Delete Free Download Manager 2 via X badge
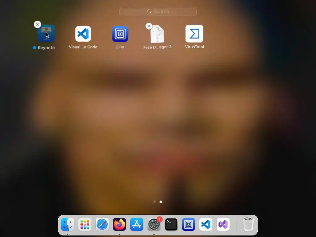This screenshot has height=237, width=316. pyautogui.click(x=149, y=26)
